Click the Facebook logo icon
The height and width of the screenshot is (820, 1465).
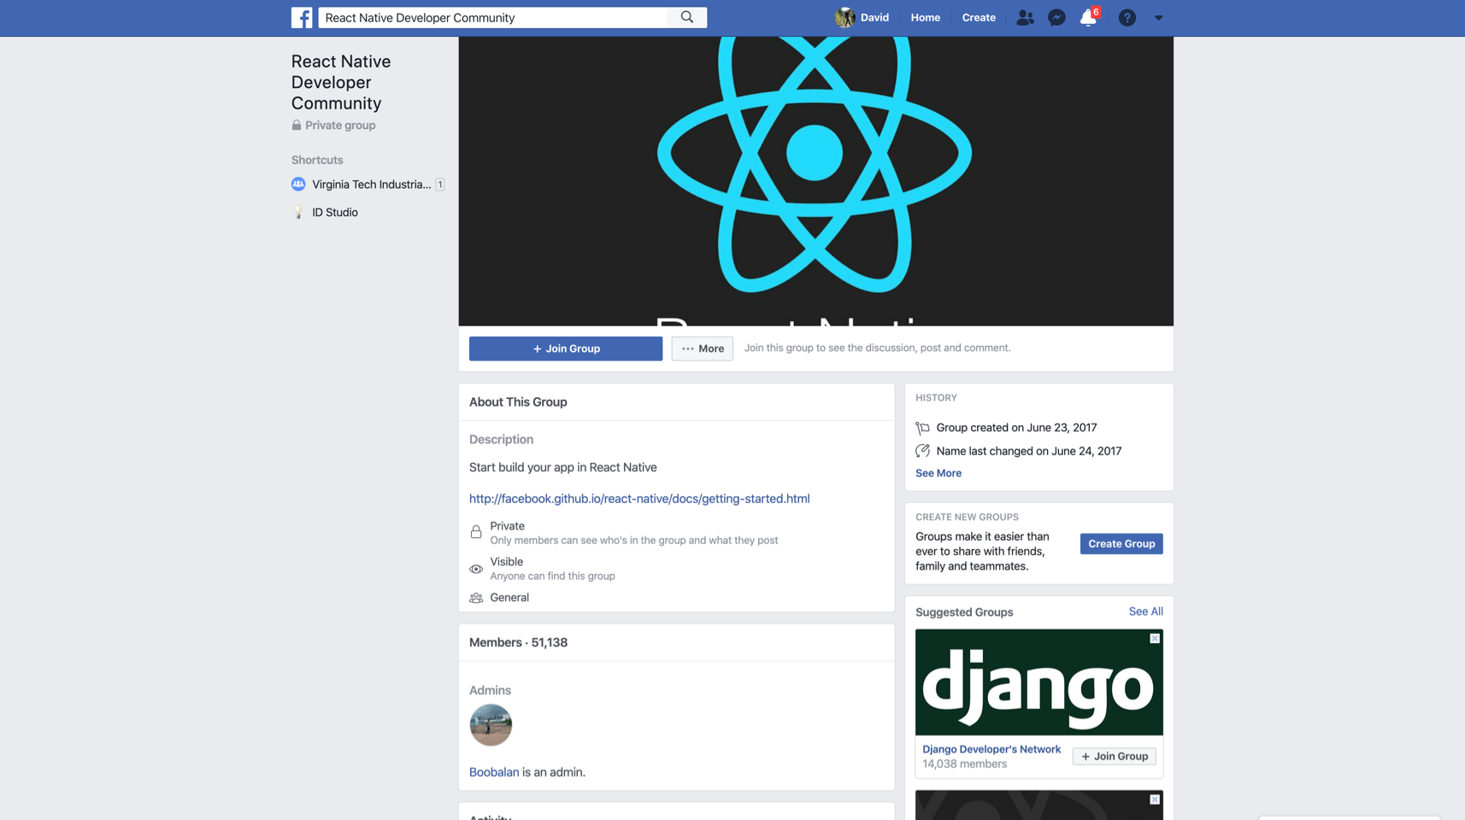(x=302, y=18)
